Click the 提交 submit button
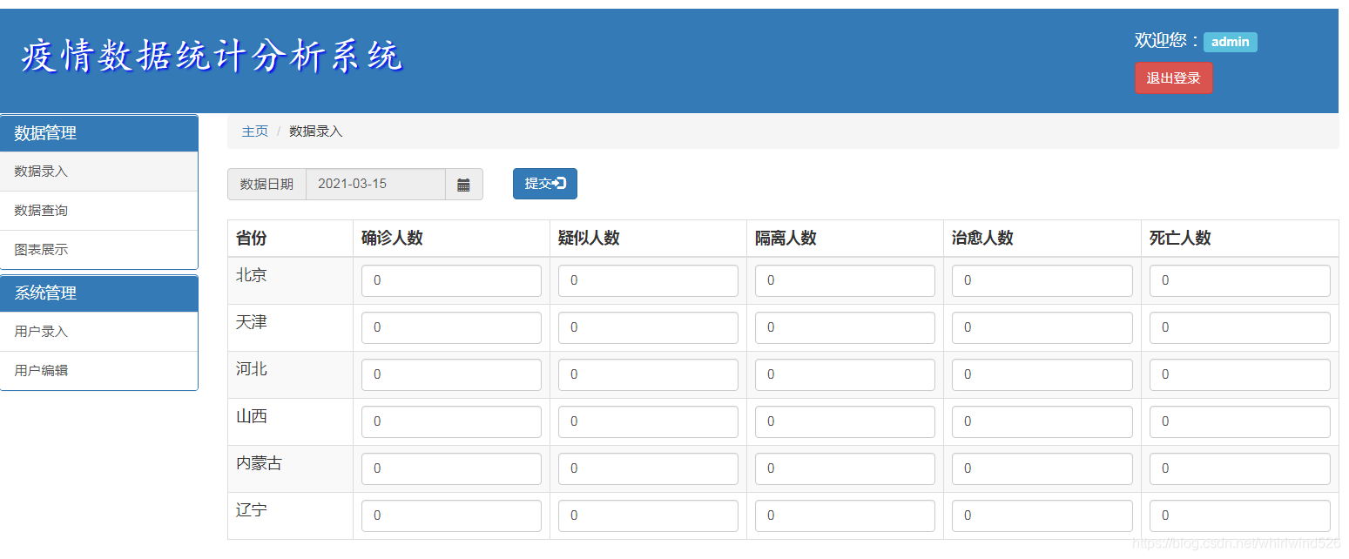 (545, 184)
